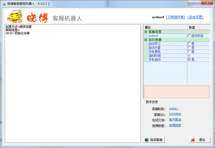Image resolution: width=215 pixels, height=148 pixels.
Task: Click the 客服QQ number 24310608
Action: [175, 114]
